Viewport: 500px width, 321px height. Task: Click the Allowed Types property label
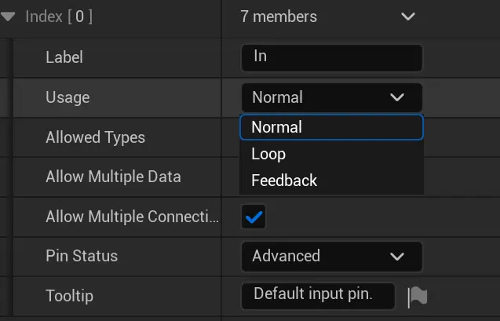coord(95,137)
